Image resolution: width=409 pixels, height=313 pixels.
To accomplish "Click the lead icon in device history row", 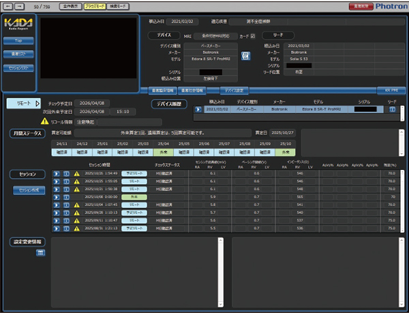I will pyautogui.click(x=392, y=108).
